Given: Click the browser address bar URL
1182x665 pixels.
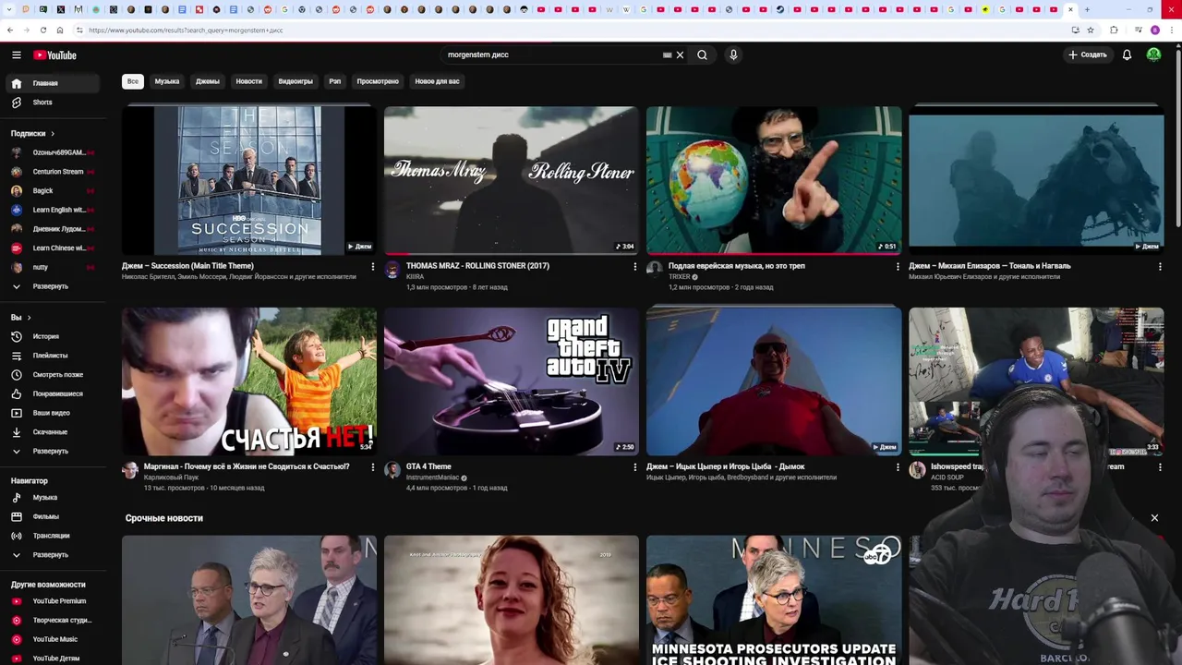Looking at the screenshot, I should pyautogui.click(x=186, y=30).
